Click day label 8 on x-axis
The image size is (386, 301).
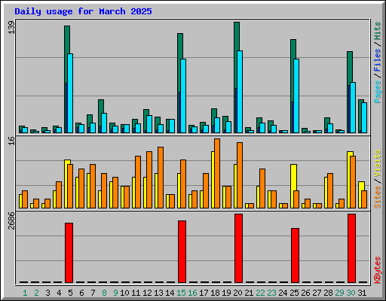pos(104,293)
